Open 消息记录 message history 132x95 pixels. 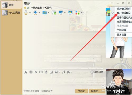[97, 72]
